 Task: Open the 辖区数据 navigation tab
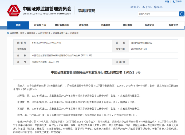coord(128,25)
